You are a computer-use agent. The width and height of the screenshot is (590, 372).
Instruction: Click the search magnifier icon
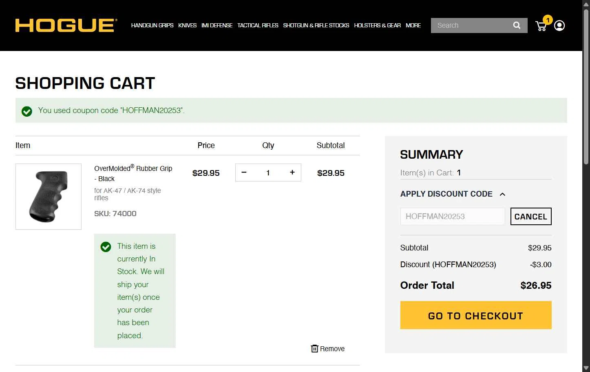click(x=517, y=25)
